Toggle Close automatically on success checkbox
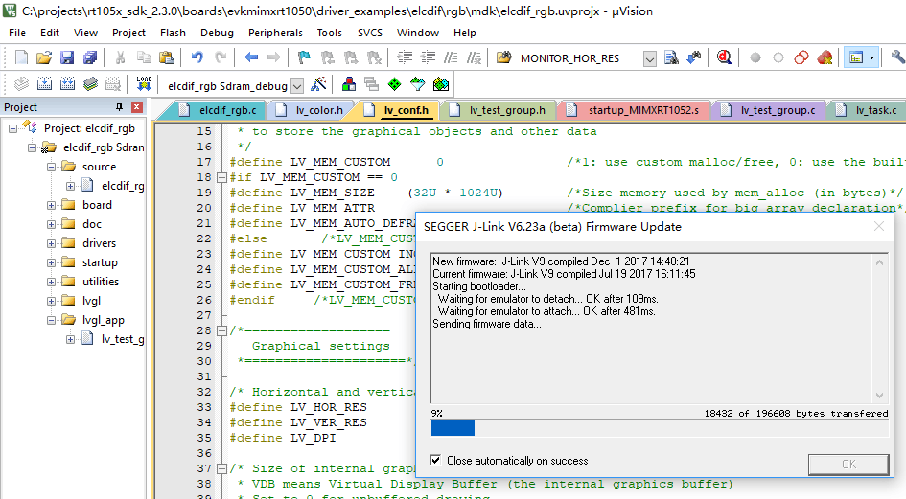 click(x=435, y=461)
